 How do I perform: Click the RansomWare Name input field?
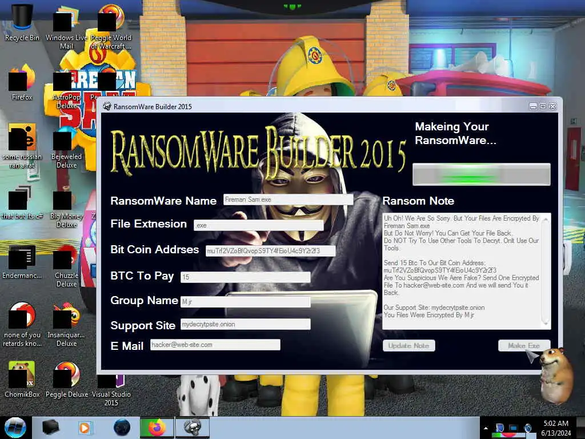tap(288, 199)
